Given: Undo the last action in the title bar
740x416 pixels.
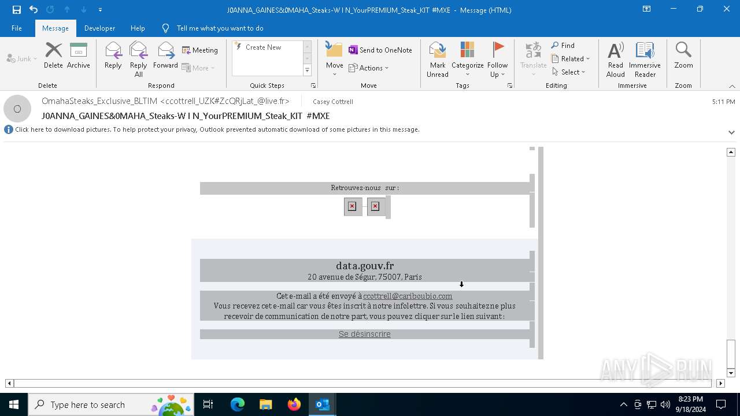Looking at the screenshot, I should [x=34, y=10].
